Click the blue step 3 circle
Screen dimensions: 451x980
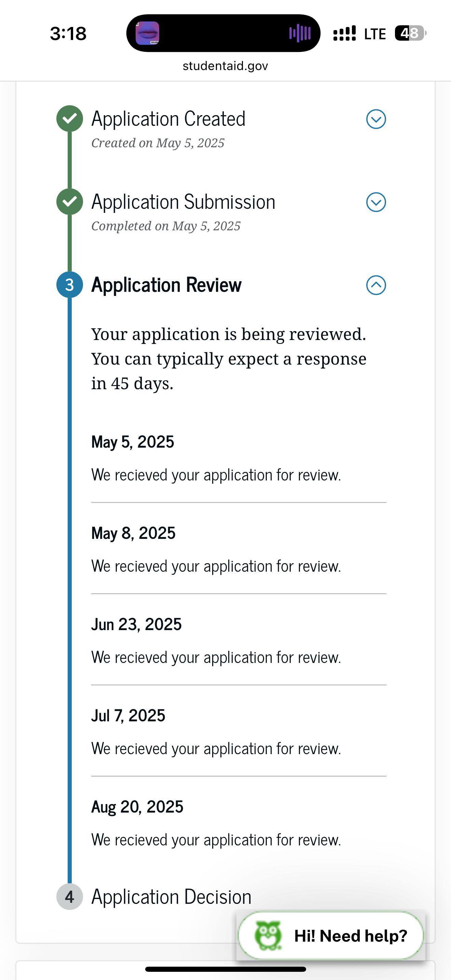[x=70, y=285]
